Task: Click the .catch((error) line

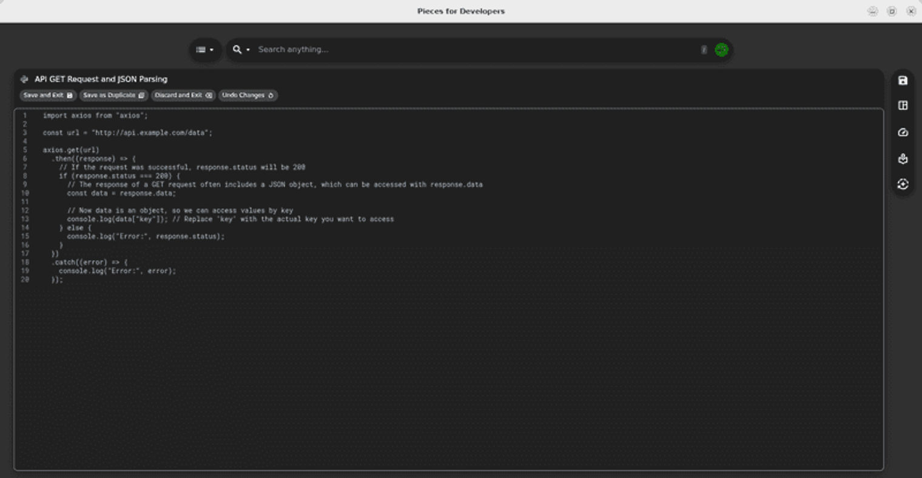Action: pos(90,262)
